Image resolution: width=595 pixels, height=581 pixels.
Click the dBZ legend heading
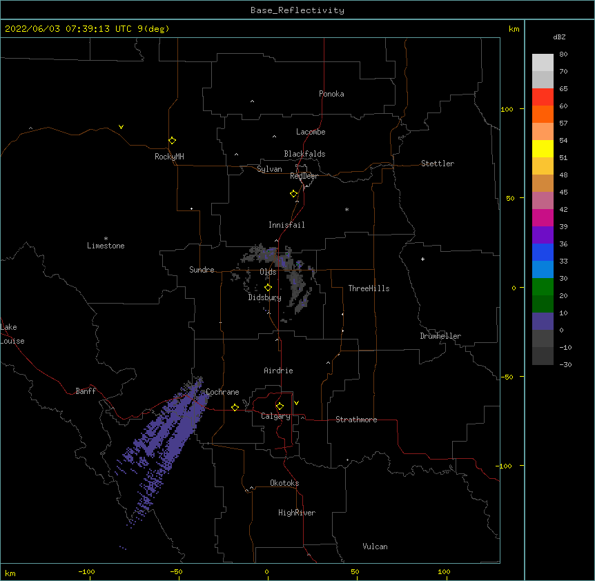click(x=559, y=37)
